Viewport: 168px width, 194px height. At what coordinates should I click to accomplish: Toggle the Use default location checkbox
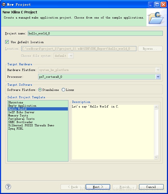pyautogui.click(x=7, y=42)
